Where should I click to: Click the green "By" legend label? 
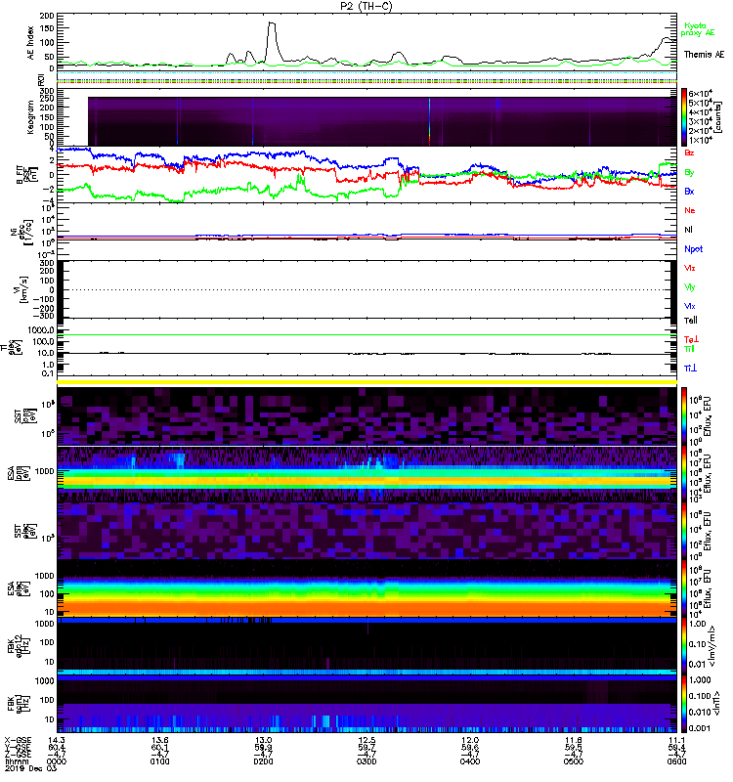click(x=689, y=173)
